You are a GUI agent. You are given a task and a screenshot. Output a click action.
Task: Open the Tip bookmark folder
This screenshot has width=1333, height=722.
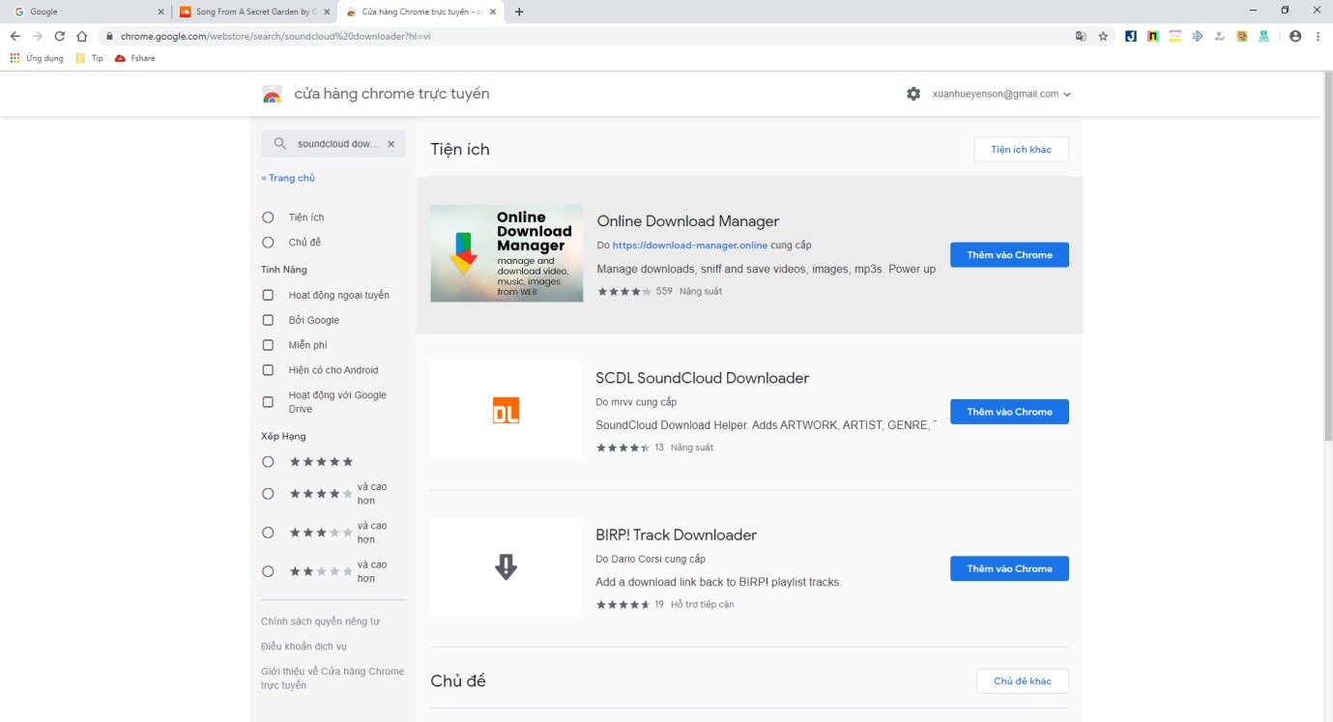[89, 58]
